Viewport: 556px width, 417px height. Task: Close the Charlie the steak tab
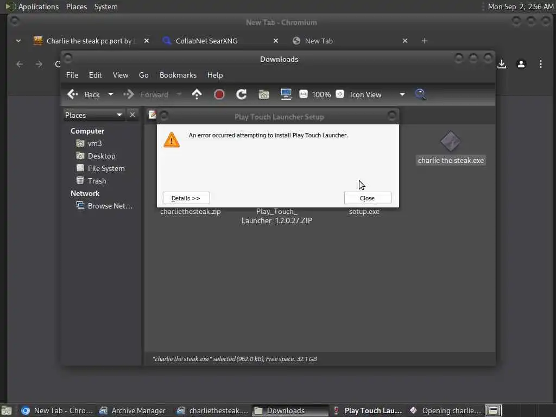[x=147, y=41]
